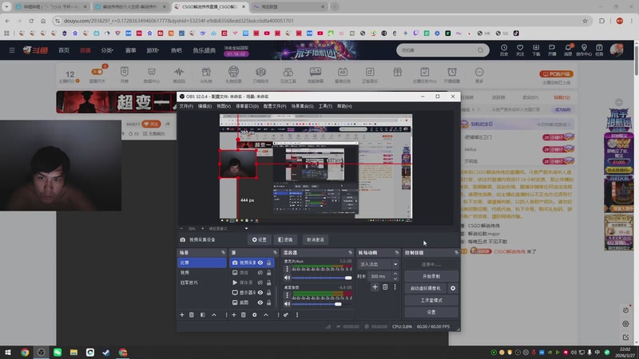Show the 微信 source with eye icon
Image resolution: width=639 pixels, height=359 pixels.
tap(260, 273)
